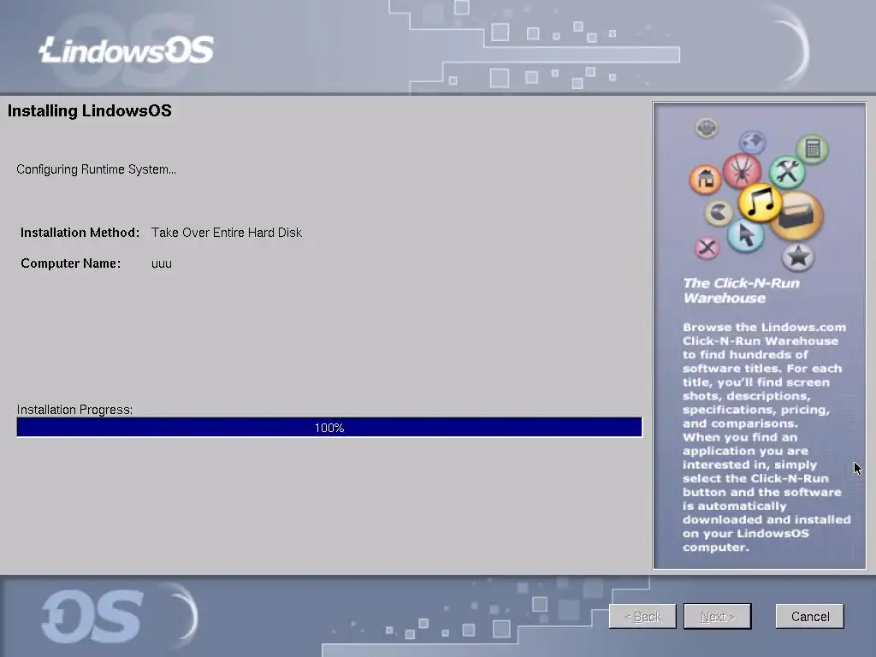Click the 'Installing LindowsOS' heading
The image size is (876, 657).
click(x=89, y=110)
